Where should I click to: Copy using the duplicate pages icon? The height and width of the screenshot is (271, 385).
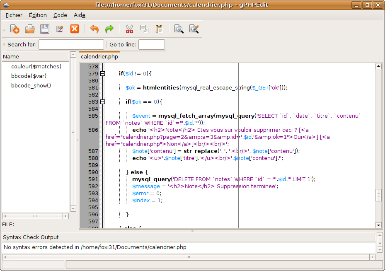(x=144, y=29)
